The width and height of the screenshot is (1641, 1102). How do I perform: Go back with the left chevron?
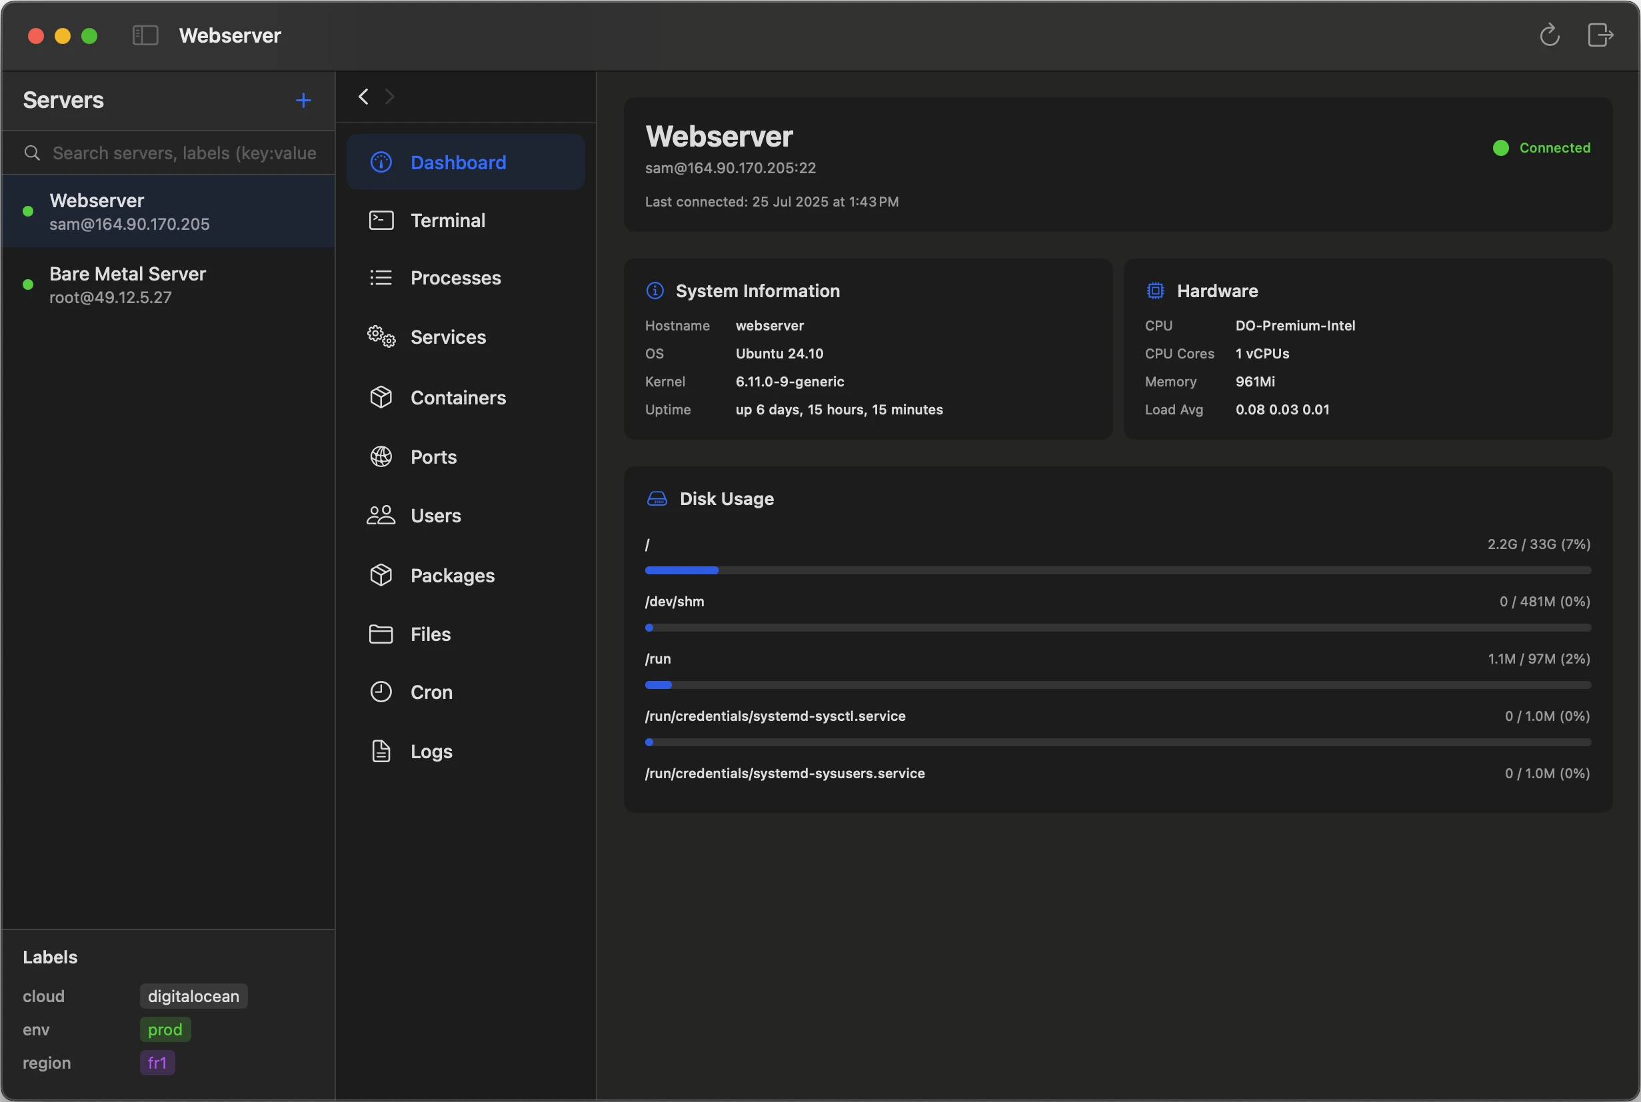(x=363, y=97)
